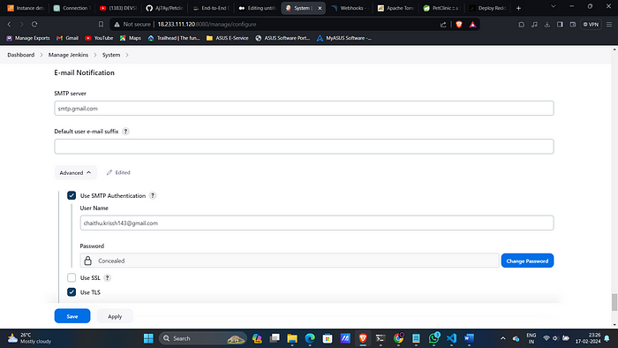This screenshot has height=348, width=618.
Task: Open Microsoft Store from the taskbar
Action: 328,338
